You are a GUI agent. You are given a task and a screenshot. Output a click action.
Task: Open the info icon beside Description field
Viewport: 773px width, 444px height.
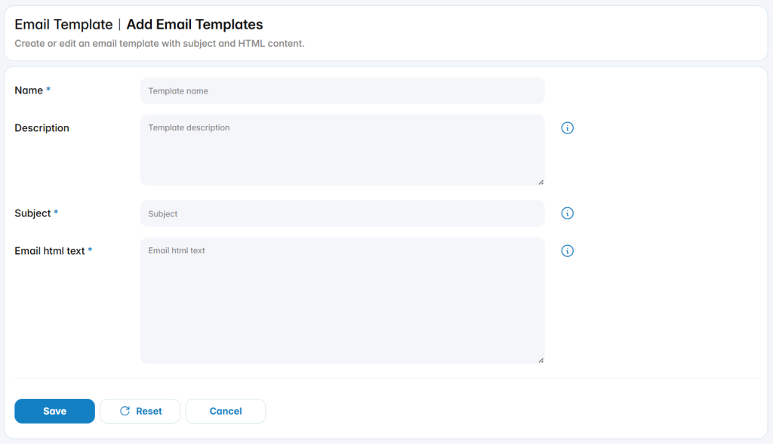pyautogui.click(x=567, y=128)
